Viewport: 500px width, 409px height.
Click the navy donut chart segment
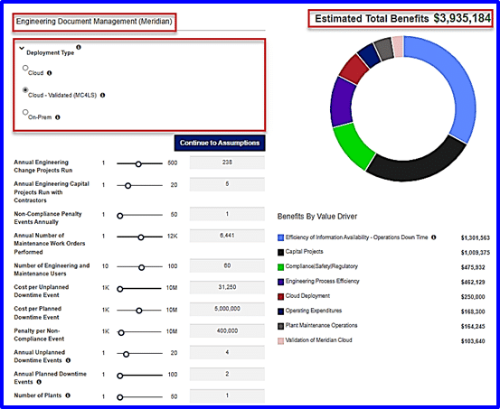(369, 55)
